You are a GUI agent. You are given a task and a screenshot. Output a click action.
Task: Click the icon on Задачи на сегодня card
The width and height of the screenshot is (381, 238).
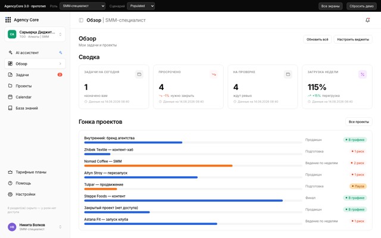click(x=139, y=74)
